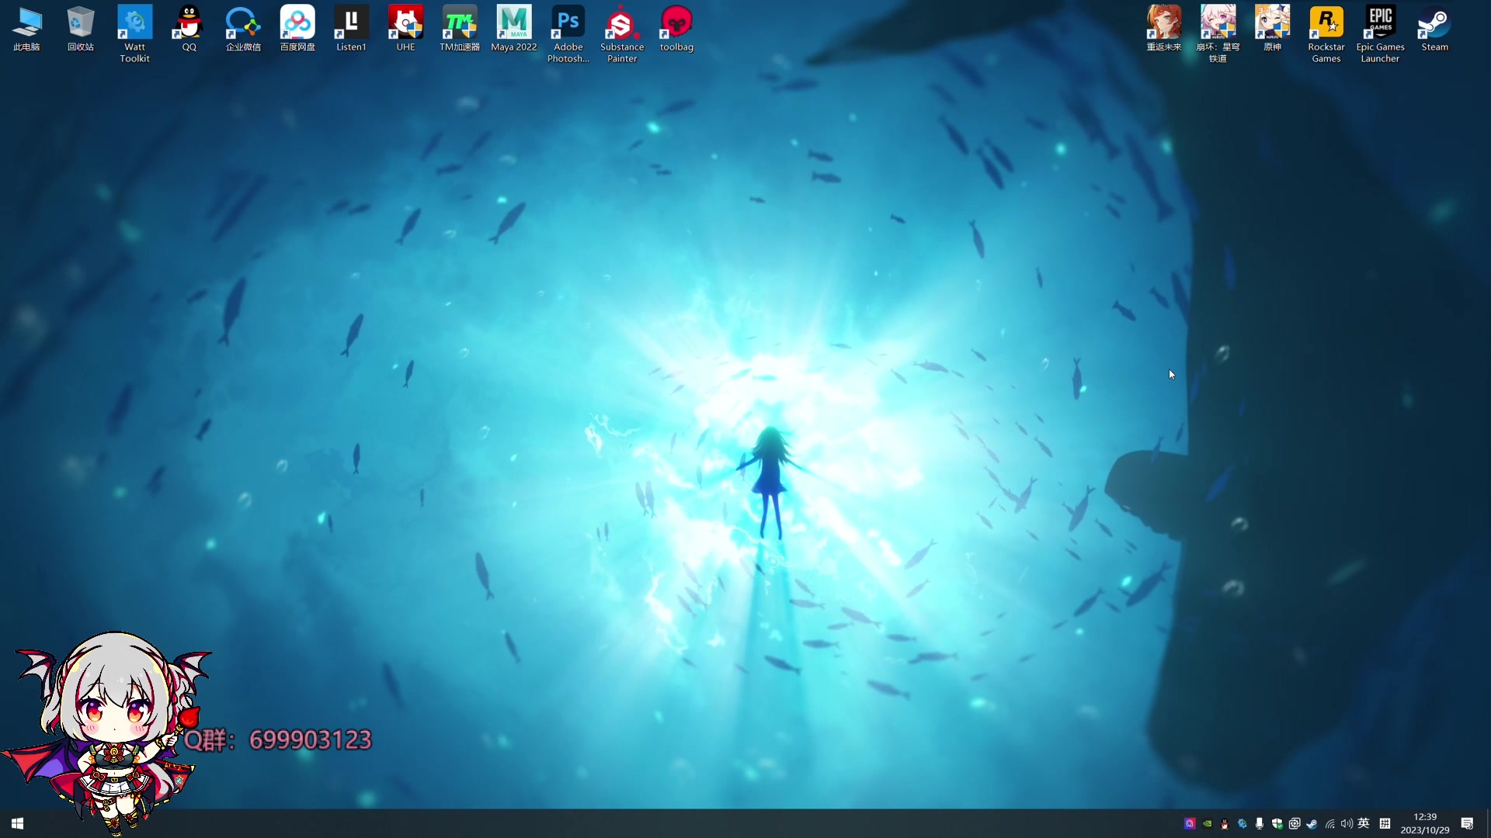Select the 重返未来 game shortcut
This screenshot has width=1491, height=838.
(x=1164, y=29)
